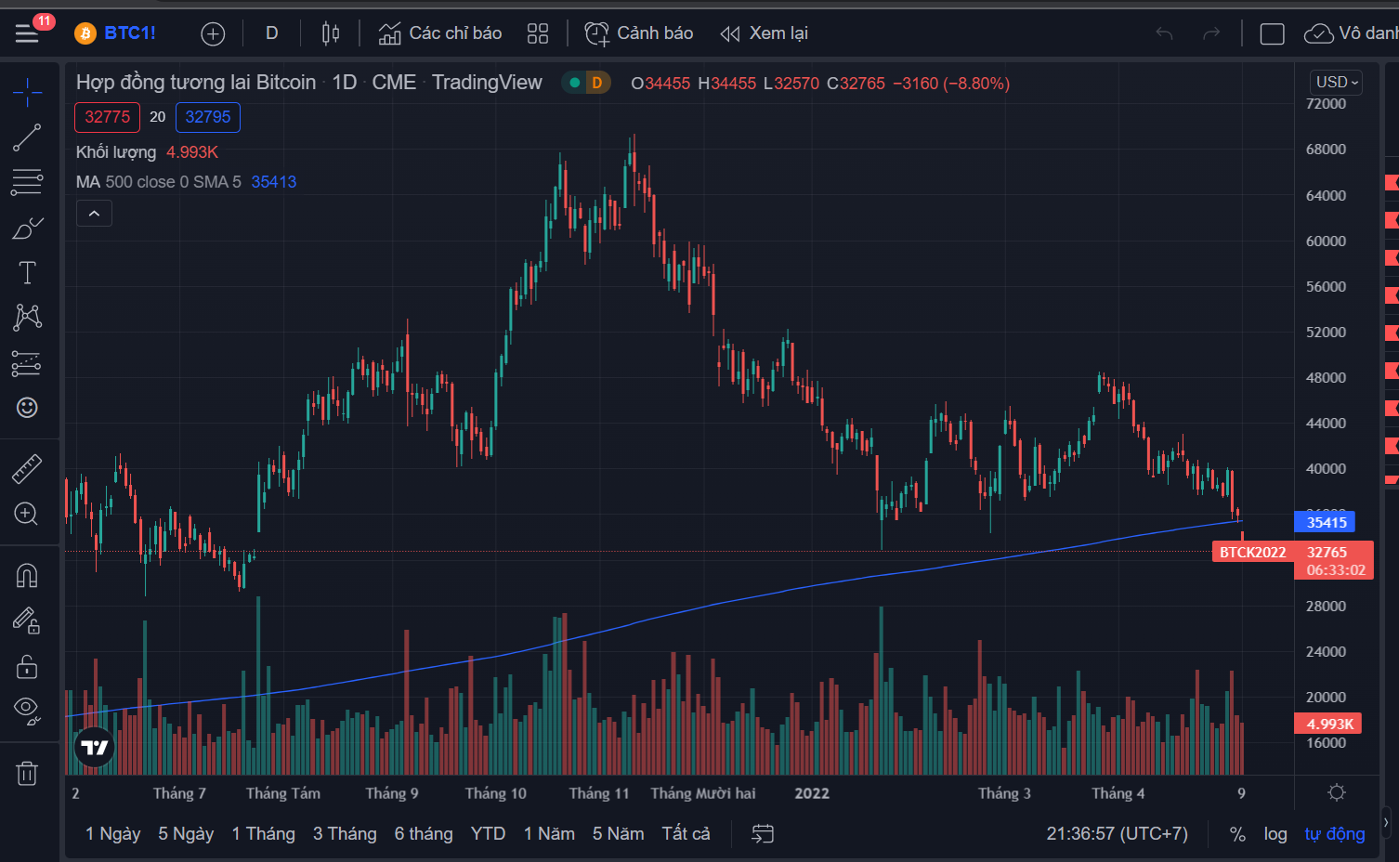
Task: Collapse indicator legend with chevron arrow
Action: (94, 214)
